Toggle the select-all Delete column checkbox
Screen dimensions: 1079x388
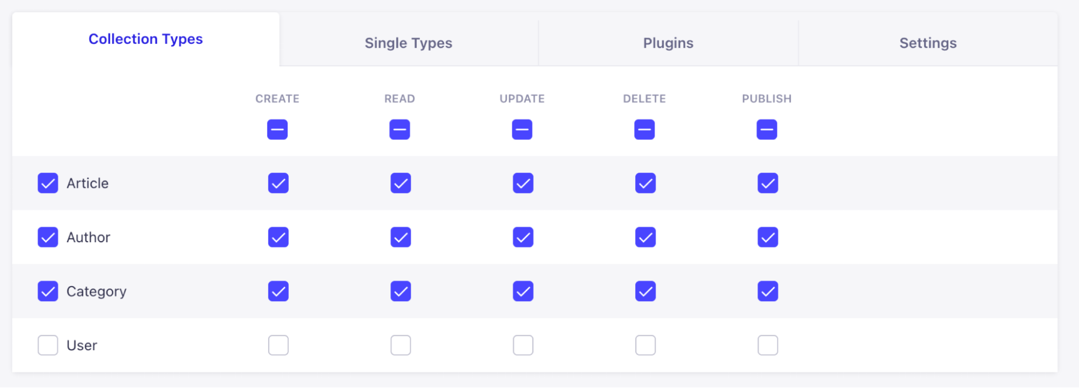(x=644, y=130)
